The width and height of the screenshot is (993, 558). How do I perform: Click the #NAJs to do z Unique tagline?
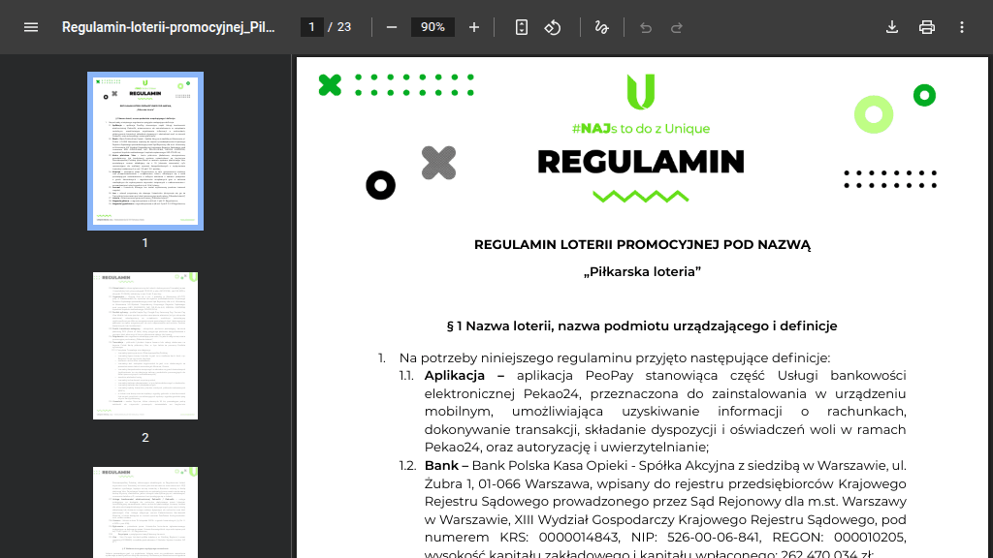[x=641, y=129]
